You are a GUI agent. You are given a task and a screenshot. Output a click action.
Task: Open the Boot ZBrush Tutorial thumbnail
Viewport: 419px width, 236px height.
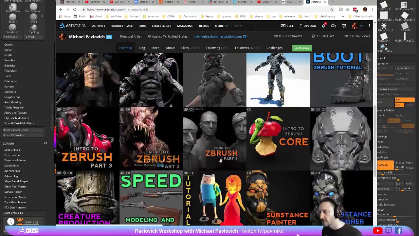click(x=341, y=80)
